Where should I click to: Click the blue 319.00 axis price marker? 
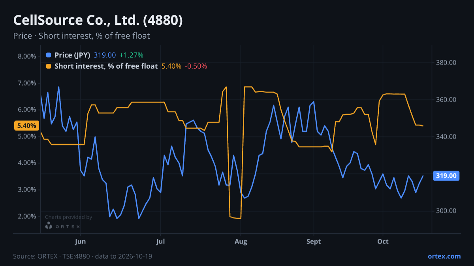point(446,176)
